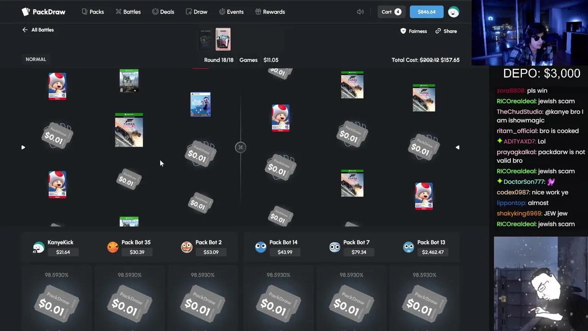
Task: Click prayagkalkal's chat message
Action: (x=541, y=156)
